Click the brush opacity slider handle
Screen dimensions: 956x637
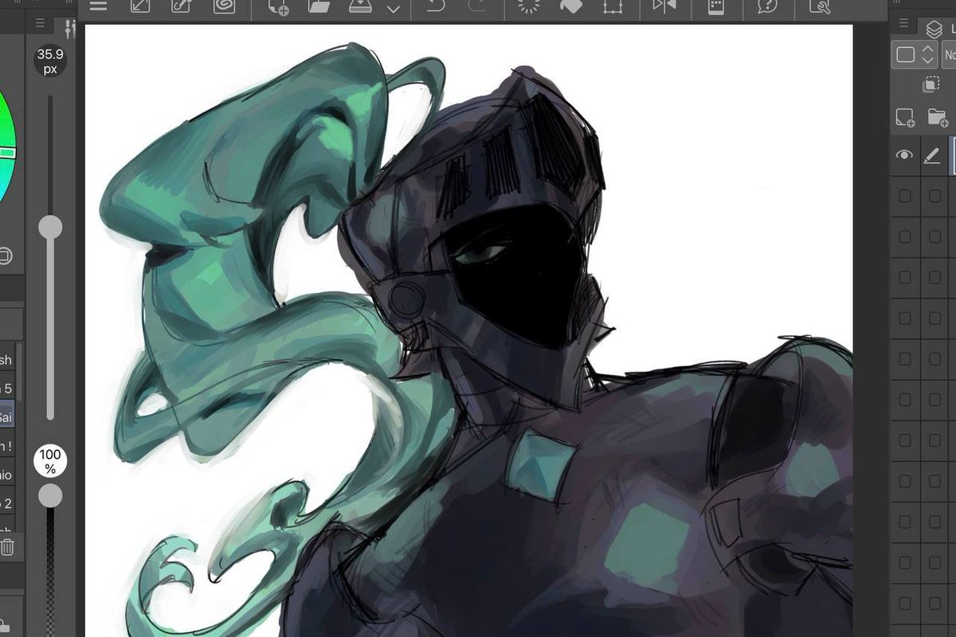(x=50, y=496)
